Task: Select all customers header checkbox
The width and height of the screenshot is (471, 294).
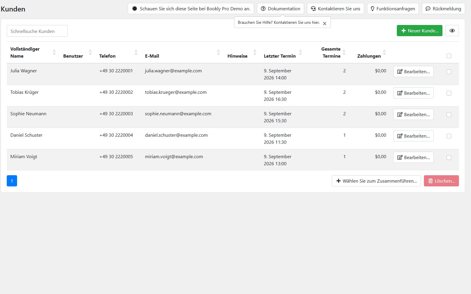Action: point(449,56)
